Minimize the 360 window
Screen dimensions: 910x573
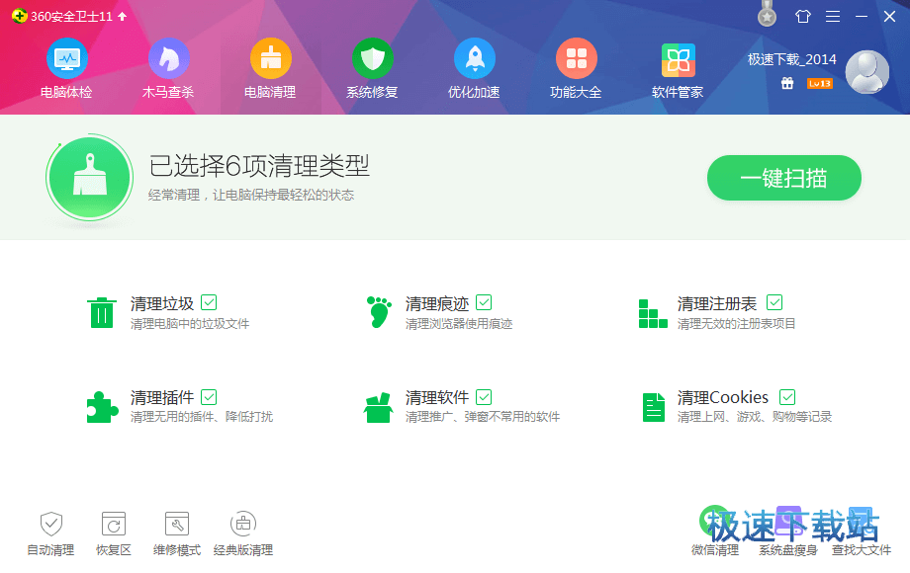point(862,16)
